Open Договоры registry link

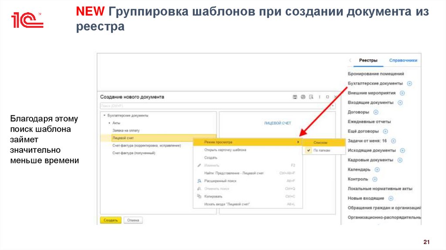[x=358, y=112]
